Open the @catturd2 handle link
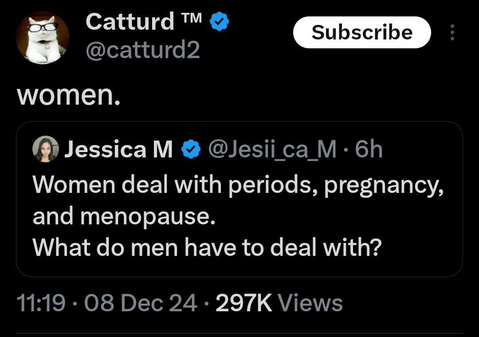This screenshot has height=337, width=479. pyautogui.click(x=142, y=51)
